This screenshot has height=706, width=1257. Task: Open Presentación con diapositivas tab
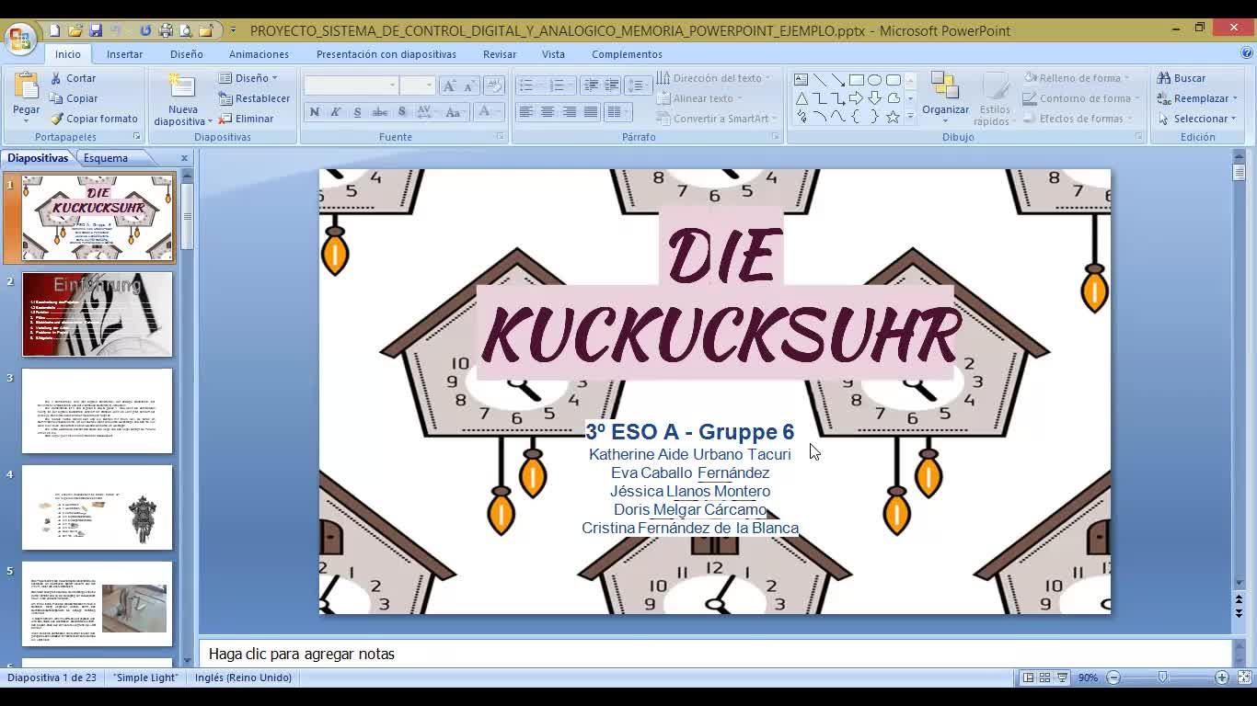(386, 54)
